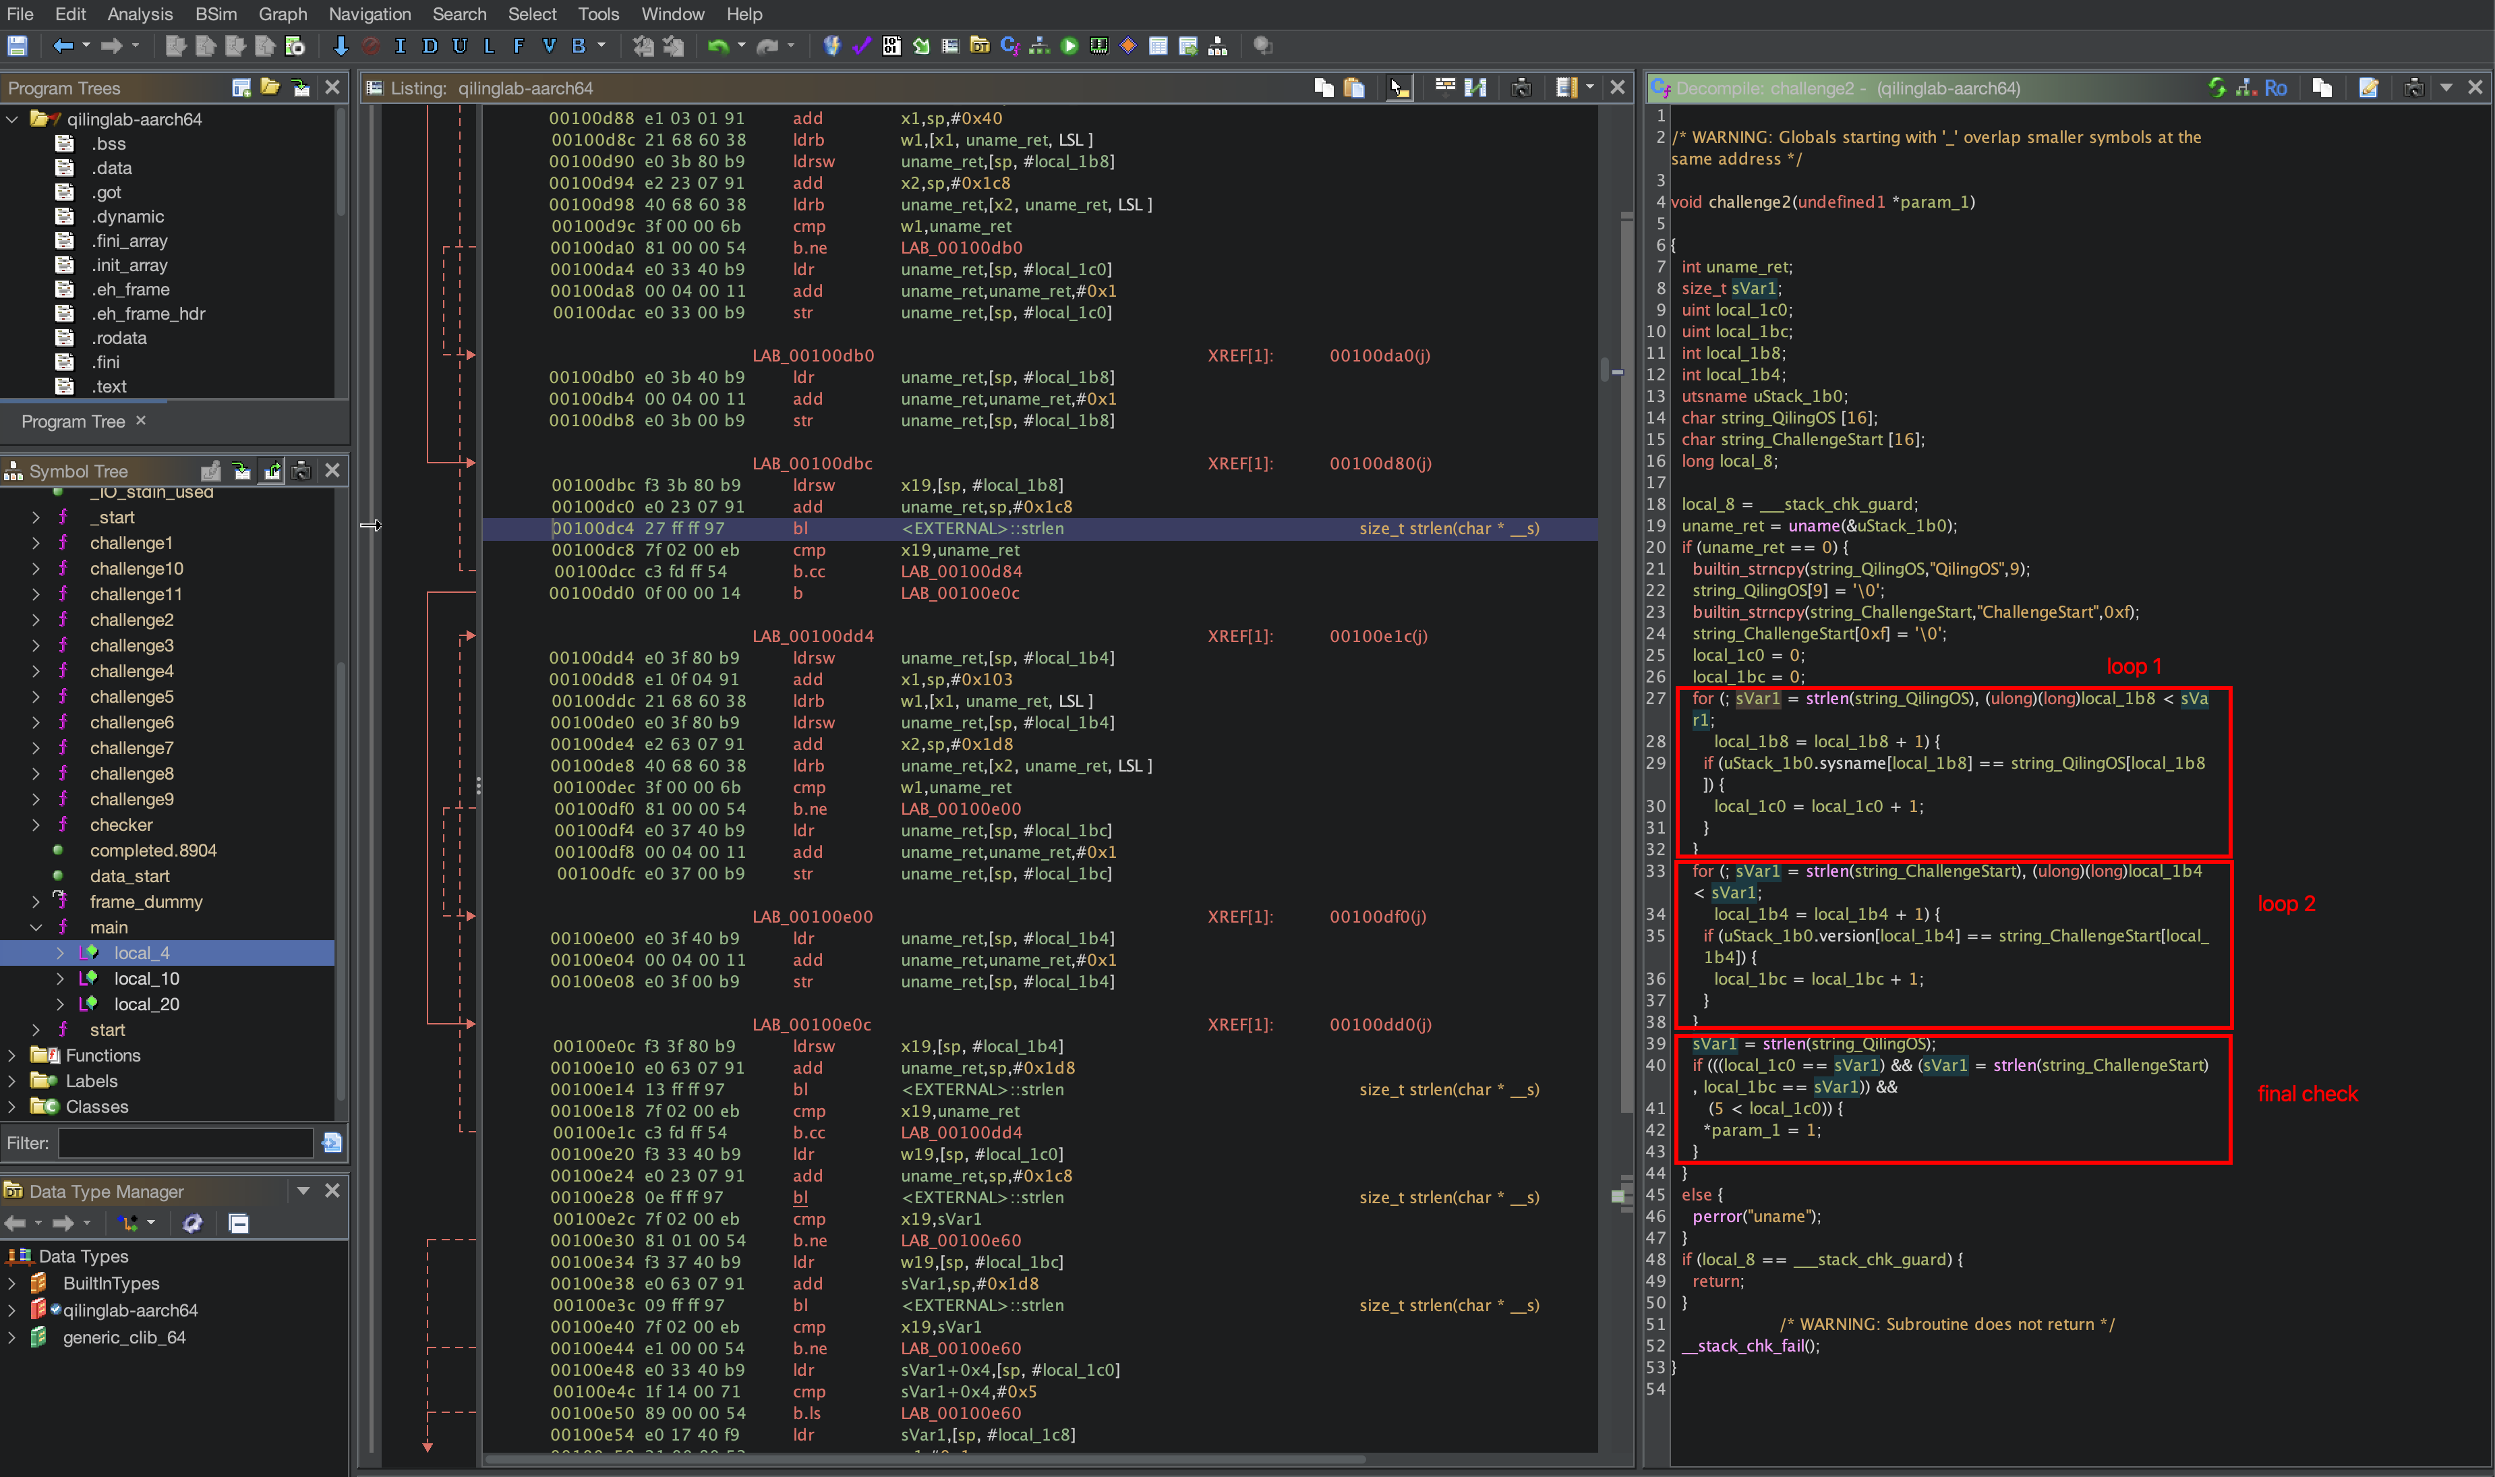Collapse qilinglab-aarch64 root in Program Trees
The width and height of the screenshot is (2495, 1477).
coord(12,119)
